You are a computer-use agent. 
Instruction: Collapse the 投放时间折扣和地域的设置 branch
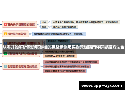(x=44, y=43)
